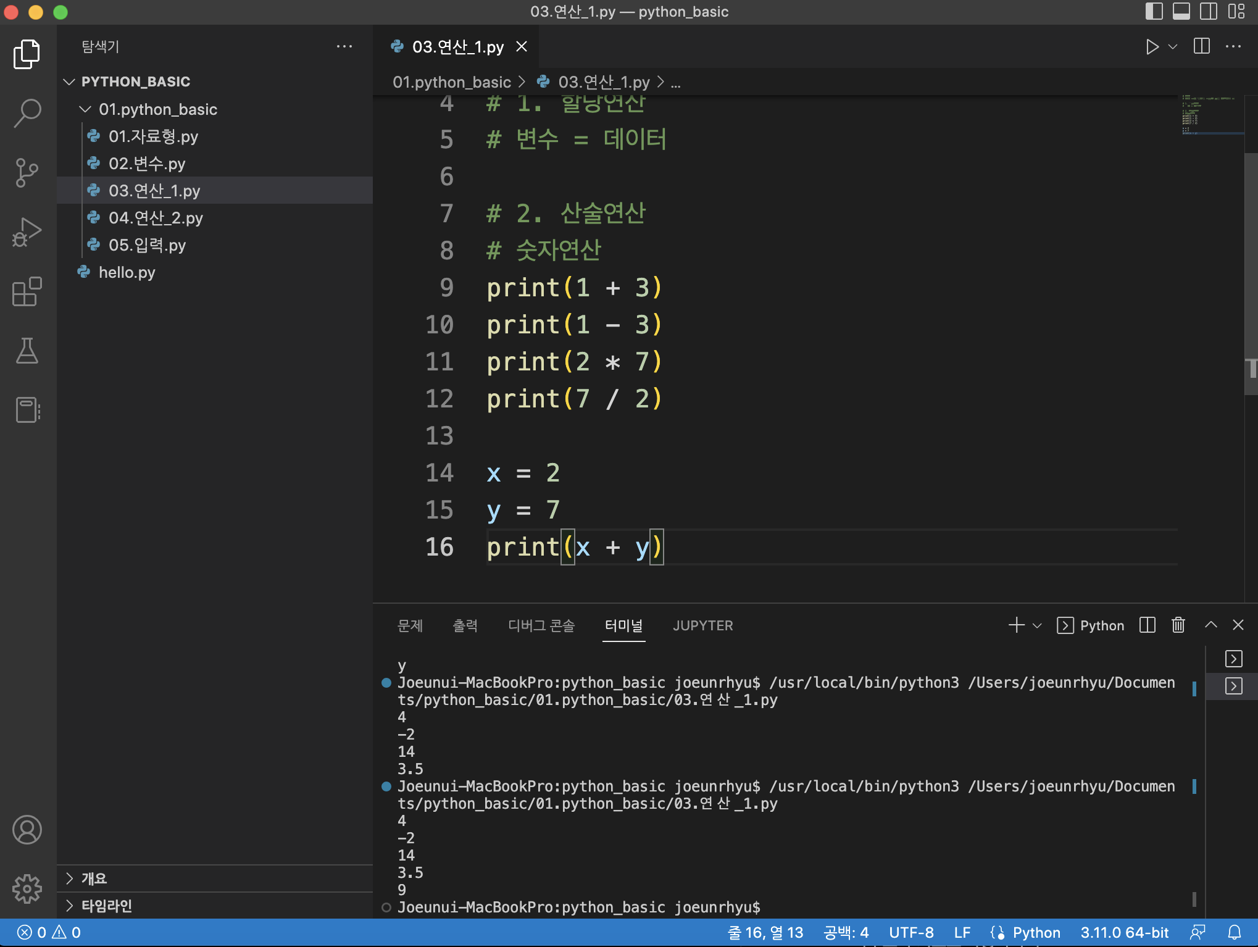Toggle bottom panel visibility

click(x=1181, y=12)
